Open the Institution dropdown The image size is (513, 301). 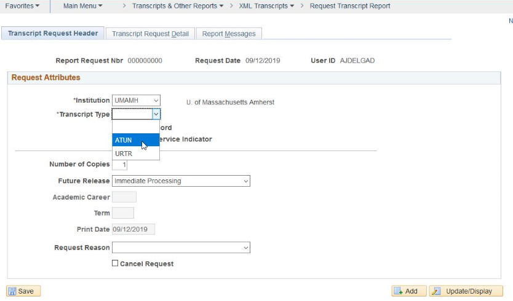[136, 100]
